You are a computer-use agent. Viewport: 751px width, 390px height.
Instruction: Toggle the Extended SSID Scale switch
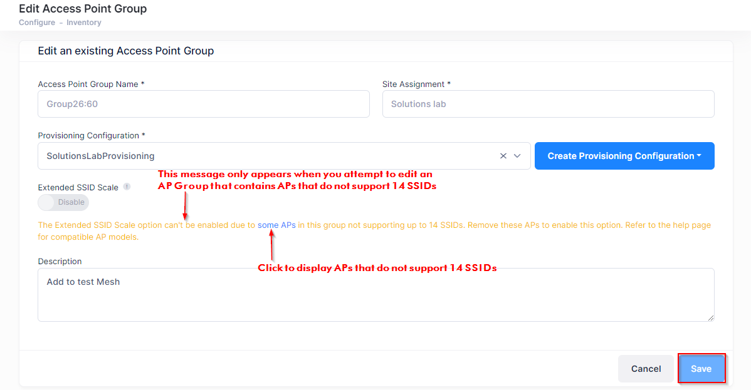[63, 202]
